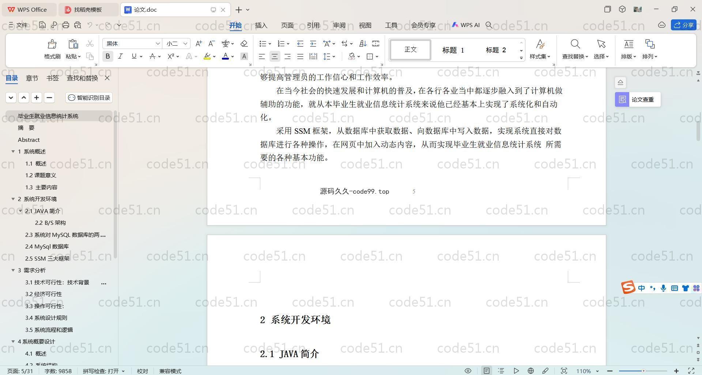Viewport: 702px width, 375px height.
Task: Toggle Bold formatting
Action: point(107,56)
